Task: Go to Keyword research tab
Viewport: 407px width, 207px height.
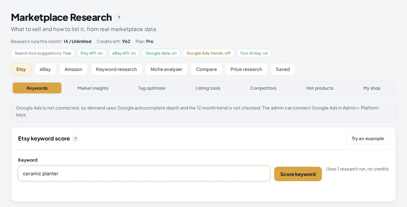Action: coord(116,69)
